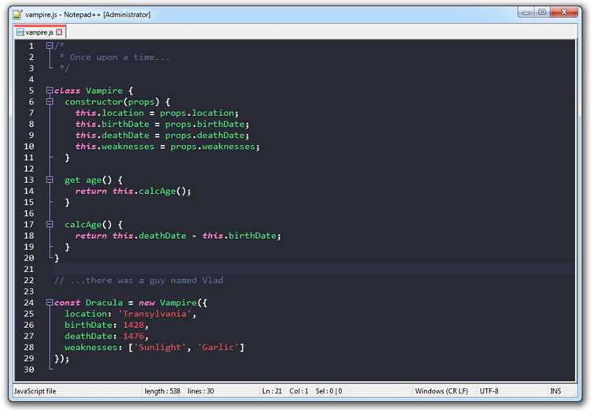
Task: Click 'lines : 30' in the status bar
Action: point(200,391)
